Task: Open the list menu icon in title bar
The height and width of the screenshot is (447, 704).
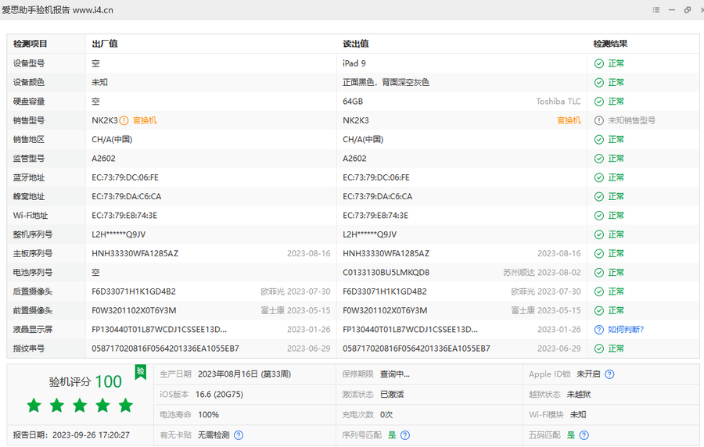Action: tap(656, 10)
